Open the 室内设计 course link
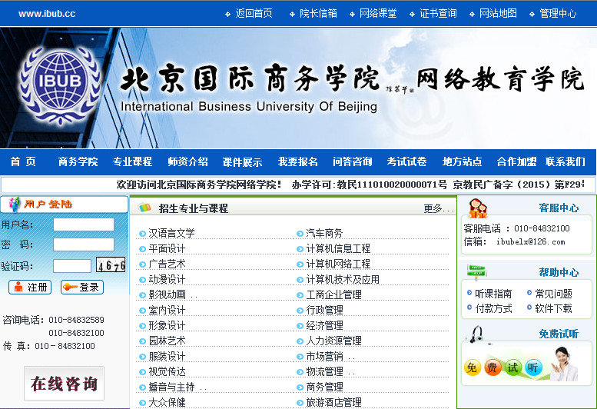The width and height of the screenshot is (597, 409). point(167,310)
